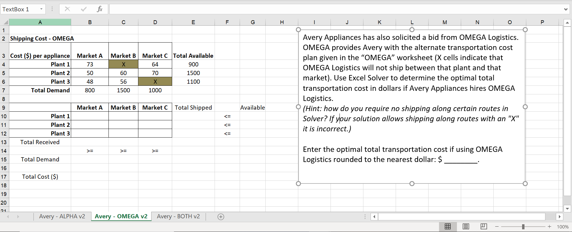The height and width of the screenshot is (232, 572).
Task: Click the text box bottom-right resize handle
Action: pyautogui.click(x=525, y=183)
